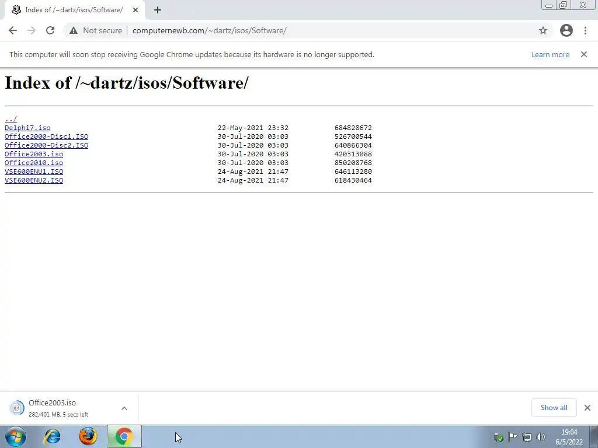
Task: Click the safely remove hardware tray icon
Action: click(498, 437)
